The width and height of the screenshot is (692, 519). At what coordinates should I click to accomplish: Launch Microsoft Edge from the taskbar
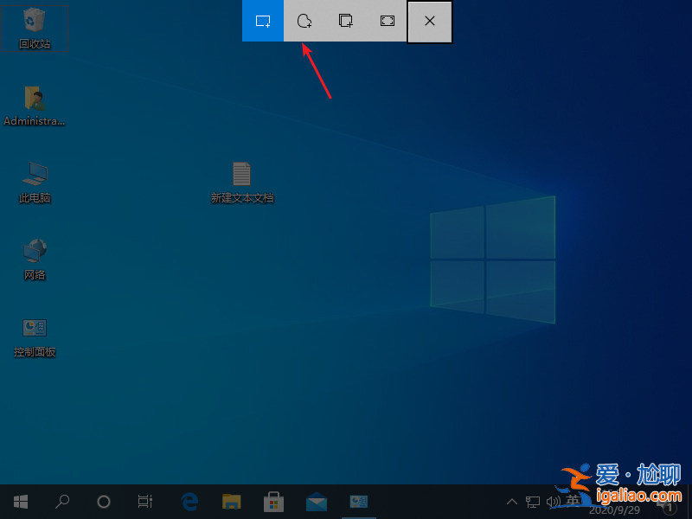click(x=189, y=501)
